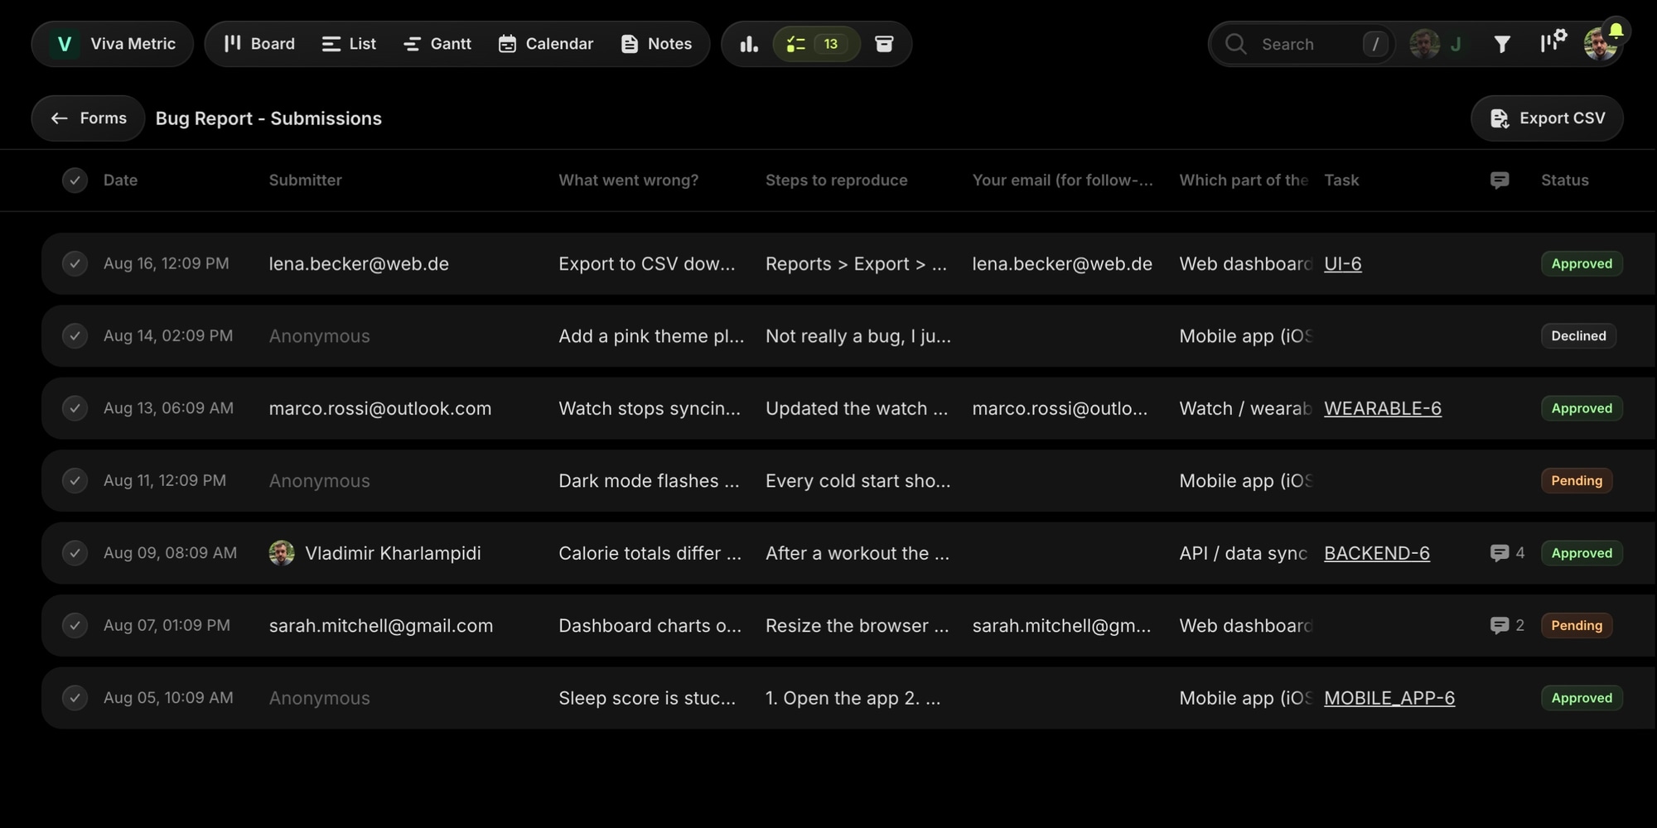1657x828 pixels.
Task: Open member avatar next to J
Action: [x=1425, y=44]
